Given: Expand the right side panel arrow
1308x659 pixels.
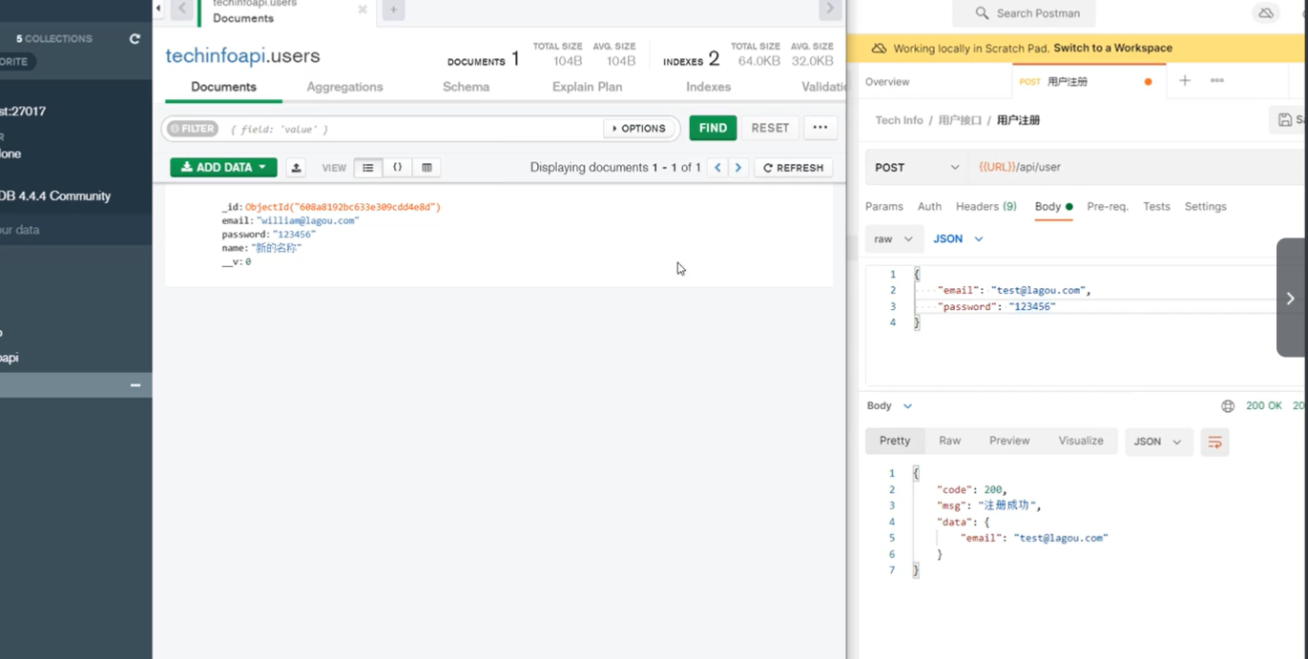Looking at the screenshot, I should pyautogui.click(x=1290, y=298).
